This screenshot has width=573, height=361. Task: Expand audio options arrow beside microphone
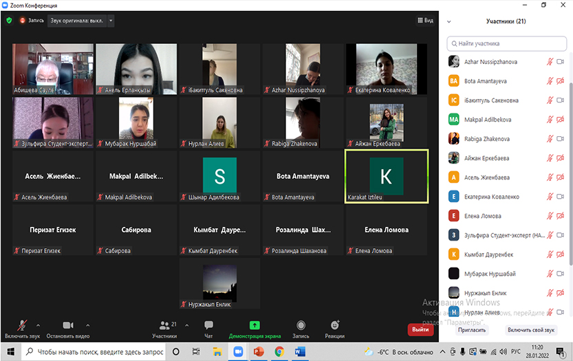(x=38, y=325)
